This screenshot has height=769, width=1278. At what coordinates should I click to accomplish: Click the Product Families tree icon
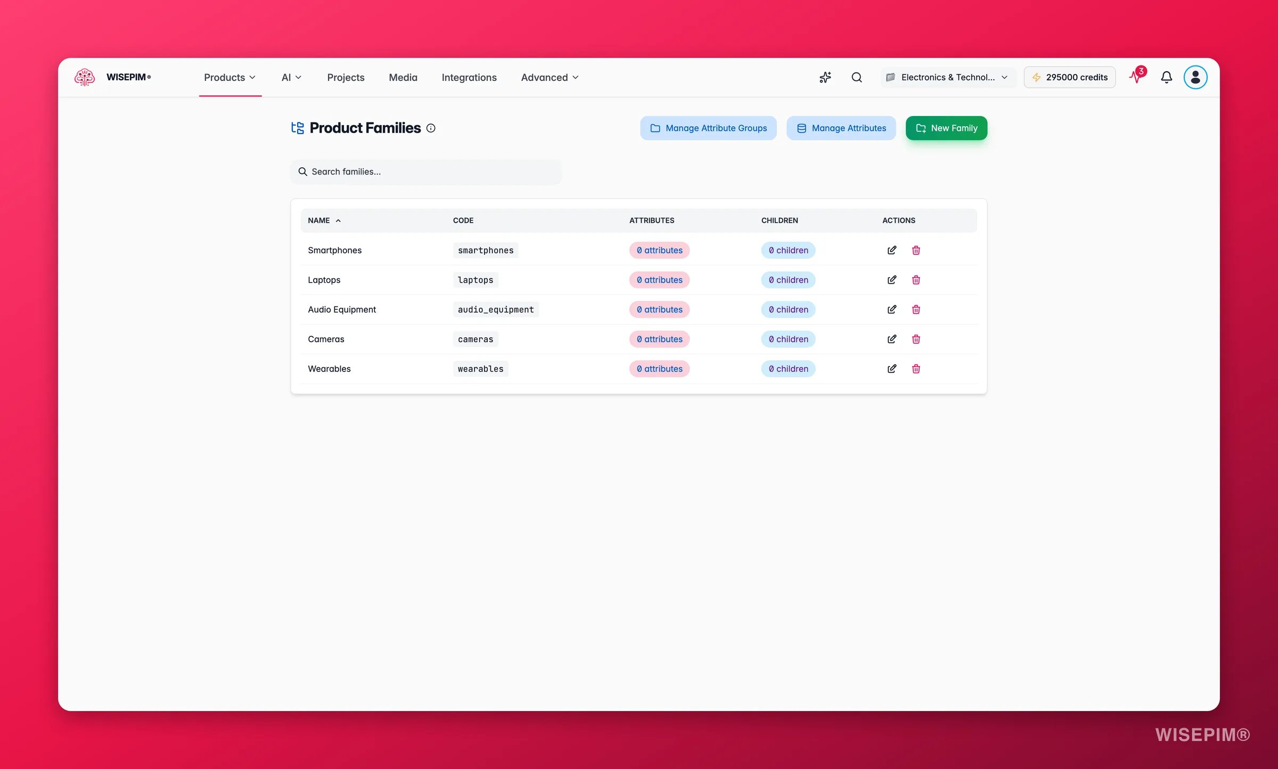(x=298, y=128)
